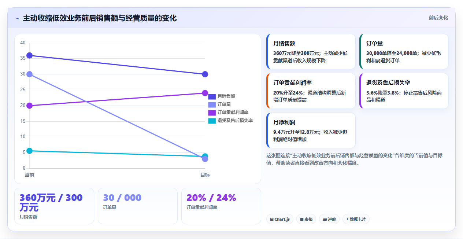Screen dimensions: 463x239
Task: Click the 进度 tag
Action: pyautogui.click(x=329, y=219)
